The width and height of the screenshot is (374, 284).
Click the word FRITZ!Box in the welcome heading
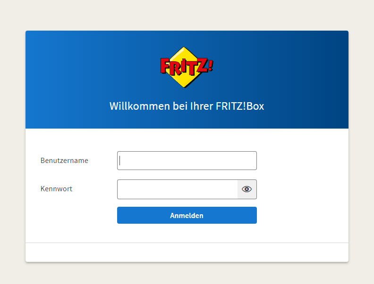[x=240, y=106]
